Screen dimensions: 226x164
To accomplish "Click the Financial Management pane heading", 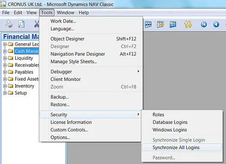I will [x=21, y=37].
